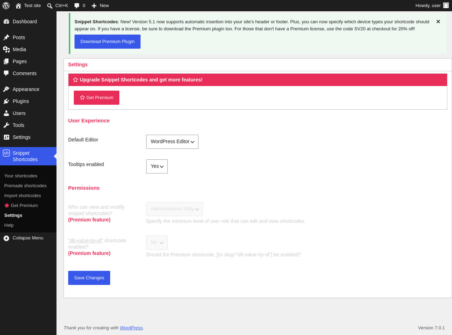Click the Tools wrench icon

[x=6, y=125]
